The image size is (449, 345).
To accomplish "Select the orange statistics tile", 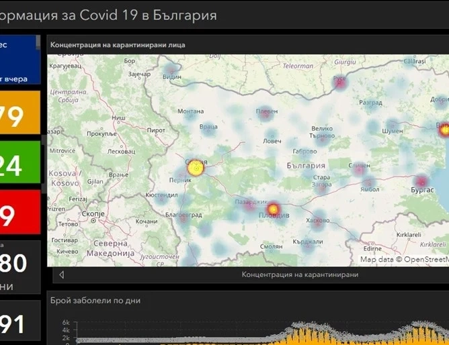I will [20, 112].
